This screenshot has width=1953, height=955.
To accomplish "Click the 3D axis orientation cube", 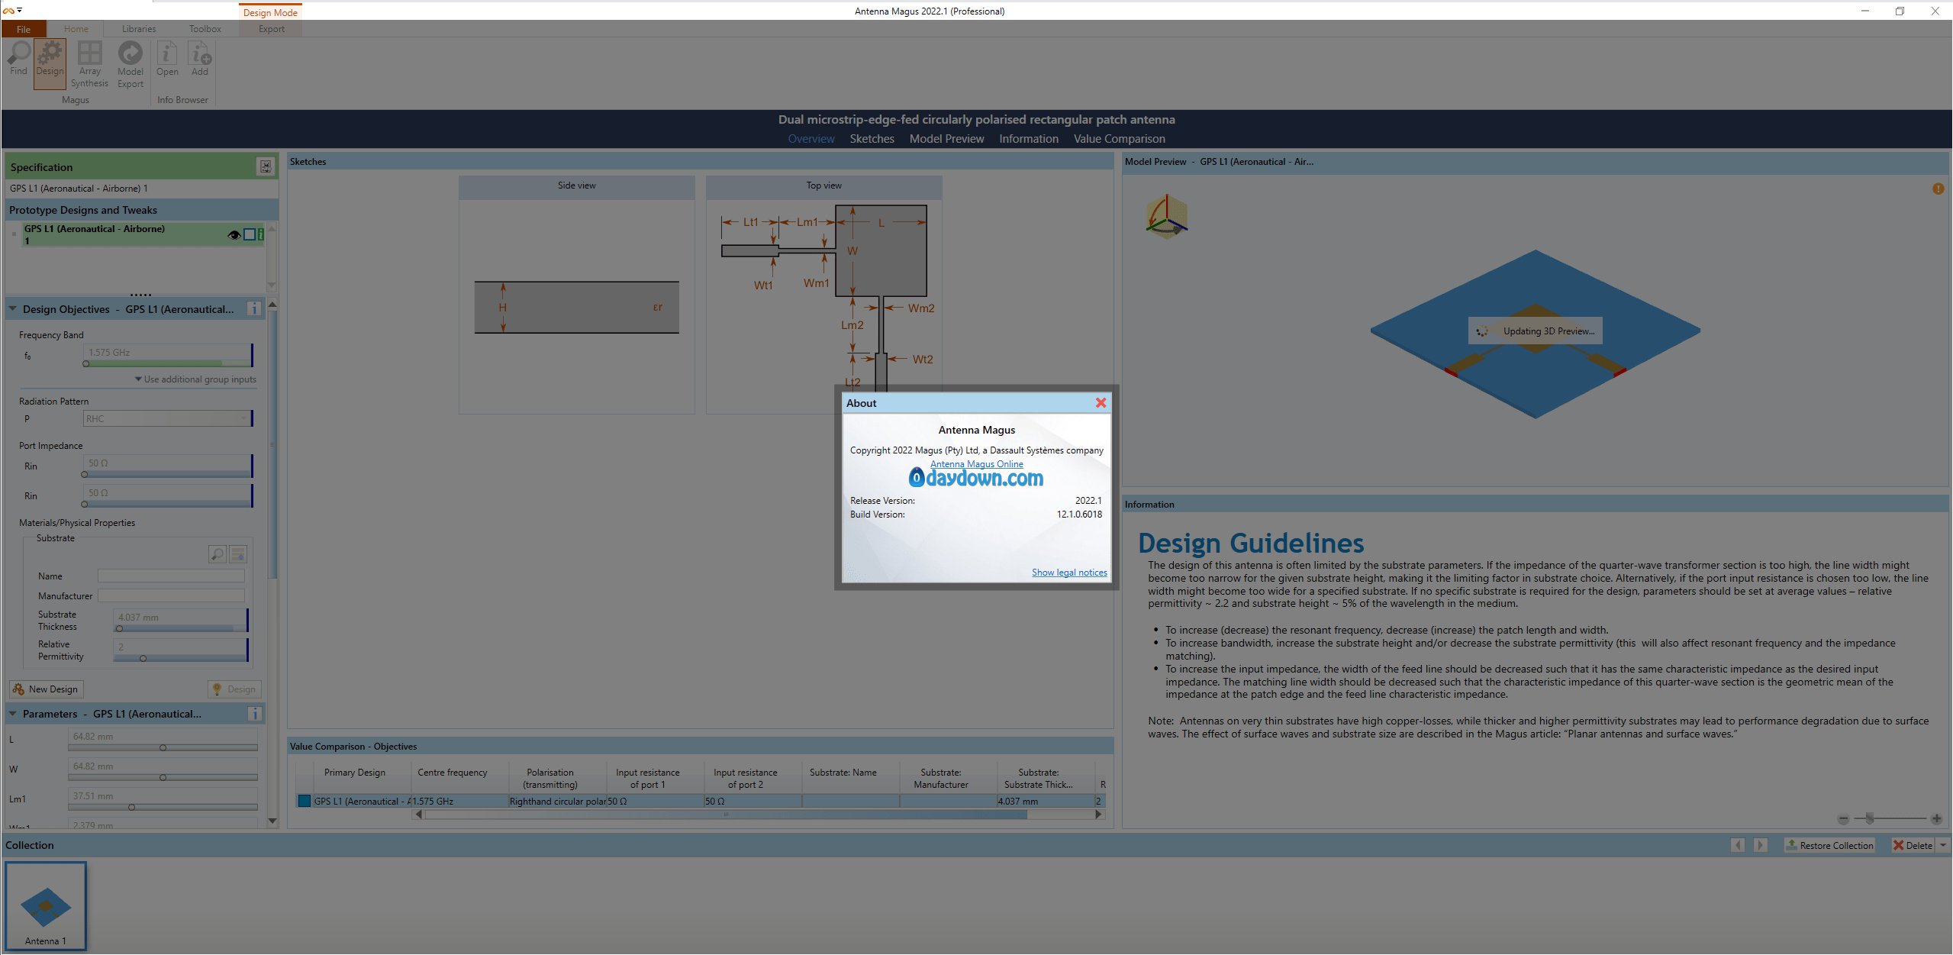I will pos(1167,216).
